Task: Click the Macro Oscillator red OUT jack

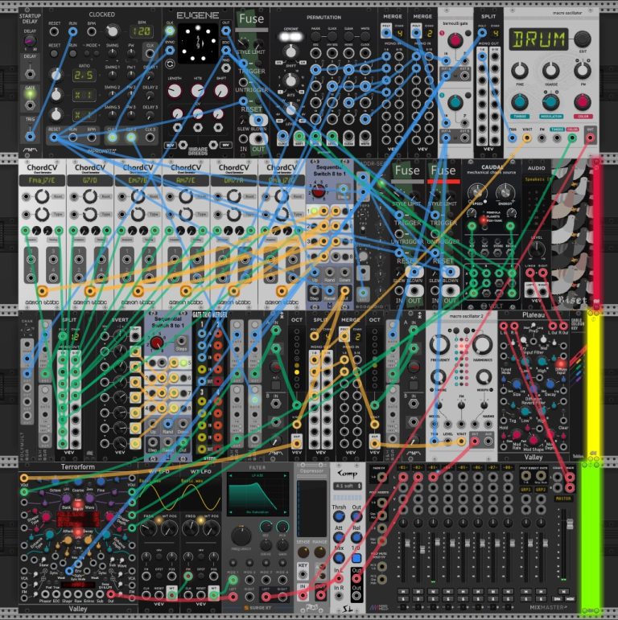Action: [590, 138]
